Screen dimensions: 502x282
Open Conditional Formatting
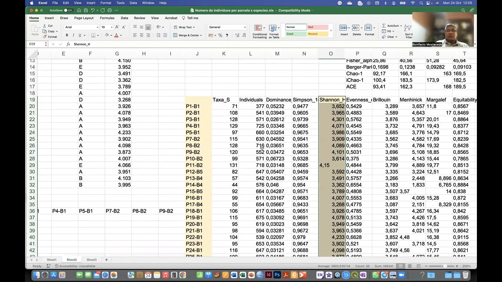pyautogui.click(x=259, y=31)
